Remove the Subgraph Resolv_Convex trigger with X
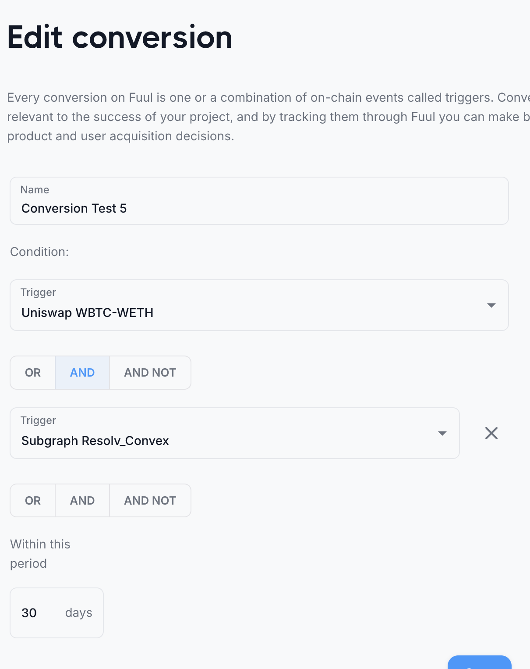This screenshot has width=530, height=669. pyautogui.click(x=491, y=433)
